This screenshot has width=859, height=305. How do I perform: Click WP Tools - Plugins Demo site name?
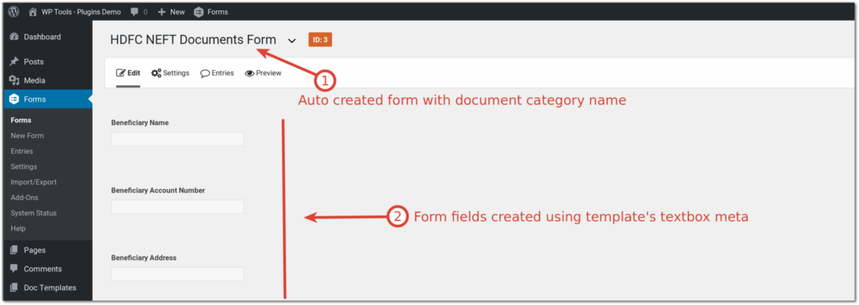click(81, 12)
